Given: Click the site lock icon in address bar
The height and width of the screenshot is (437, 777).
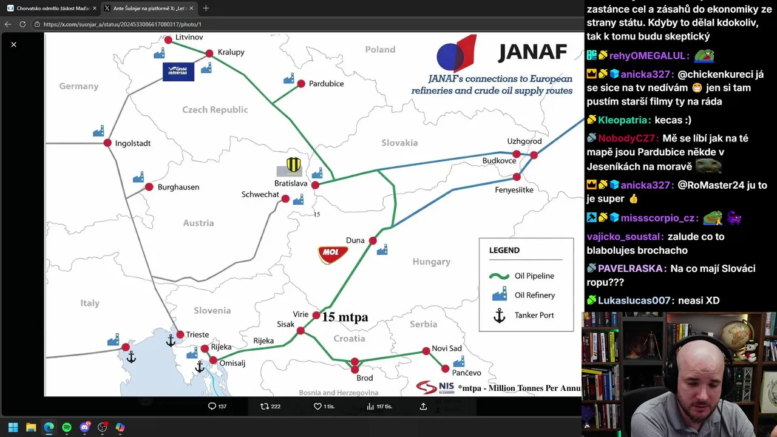Looking at the screenshot, I should coord(37,24).
